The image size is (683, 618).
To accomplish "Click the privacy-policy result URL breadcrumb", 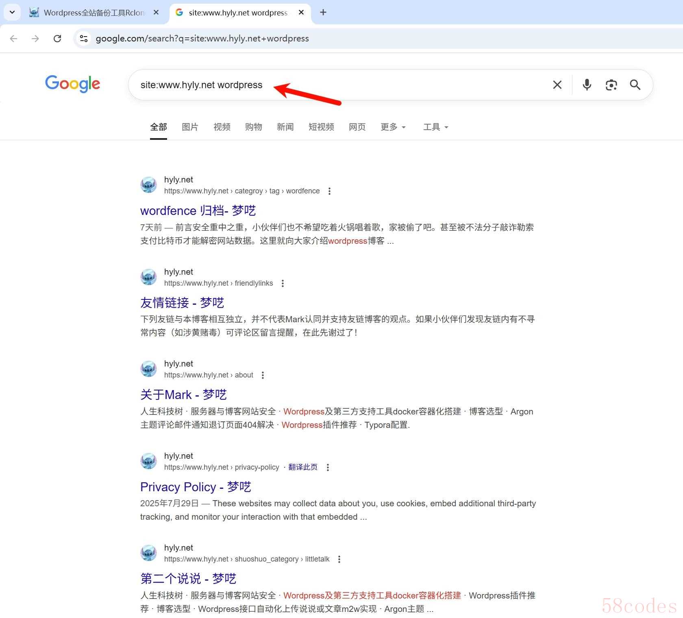I will pyautogui.click(x=222, y=467).
